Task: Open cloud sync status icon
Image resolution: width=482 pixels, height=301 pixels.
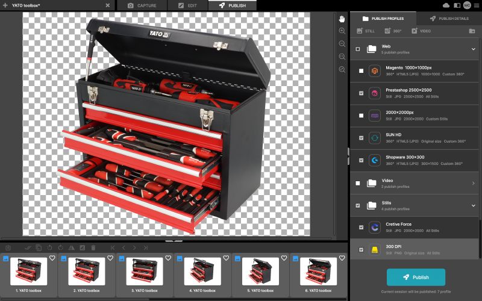Action: pyautogui.click(x=446, y=5)
